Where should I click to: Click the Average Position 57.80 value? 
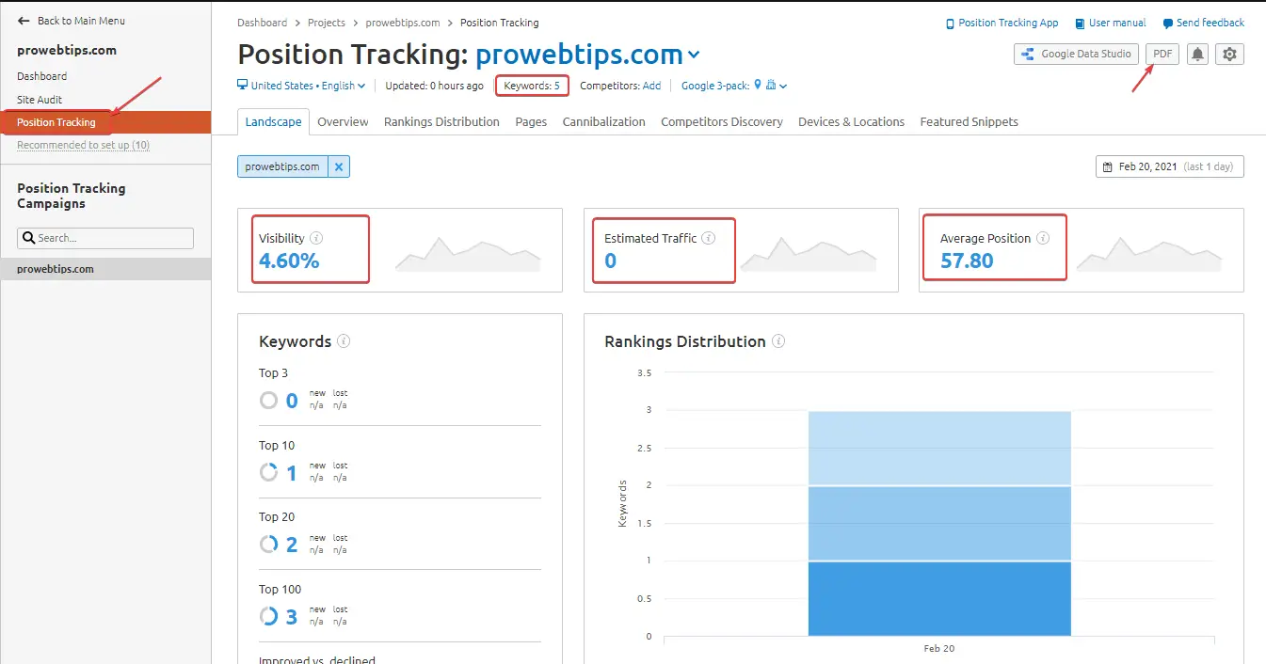[x=967, y=261]
